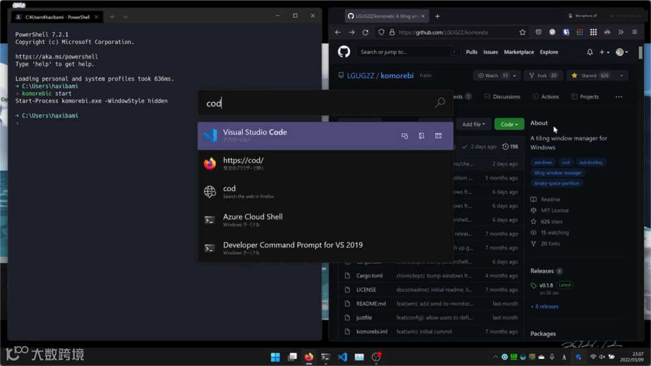Go back in Firefox

coord(338,33)
